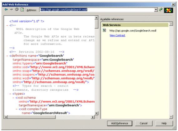Click the Web Services header row
The width and height of the screenshot is (178, 131).
[135, 25]
